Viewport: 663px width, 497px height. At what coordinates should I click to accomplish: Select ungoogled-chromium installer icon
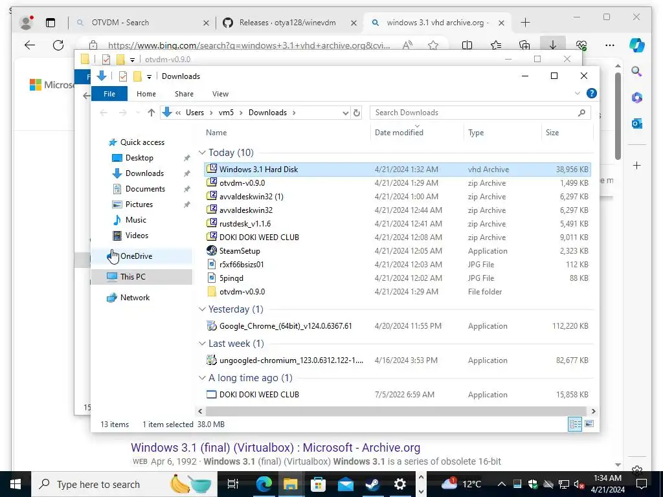click(x=212, y=360)
